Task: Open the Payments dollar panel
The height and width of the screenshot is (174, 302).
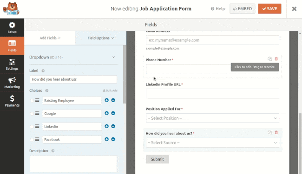Action: pos(12,101)
